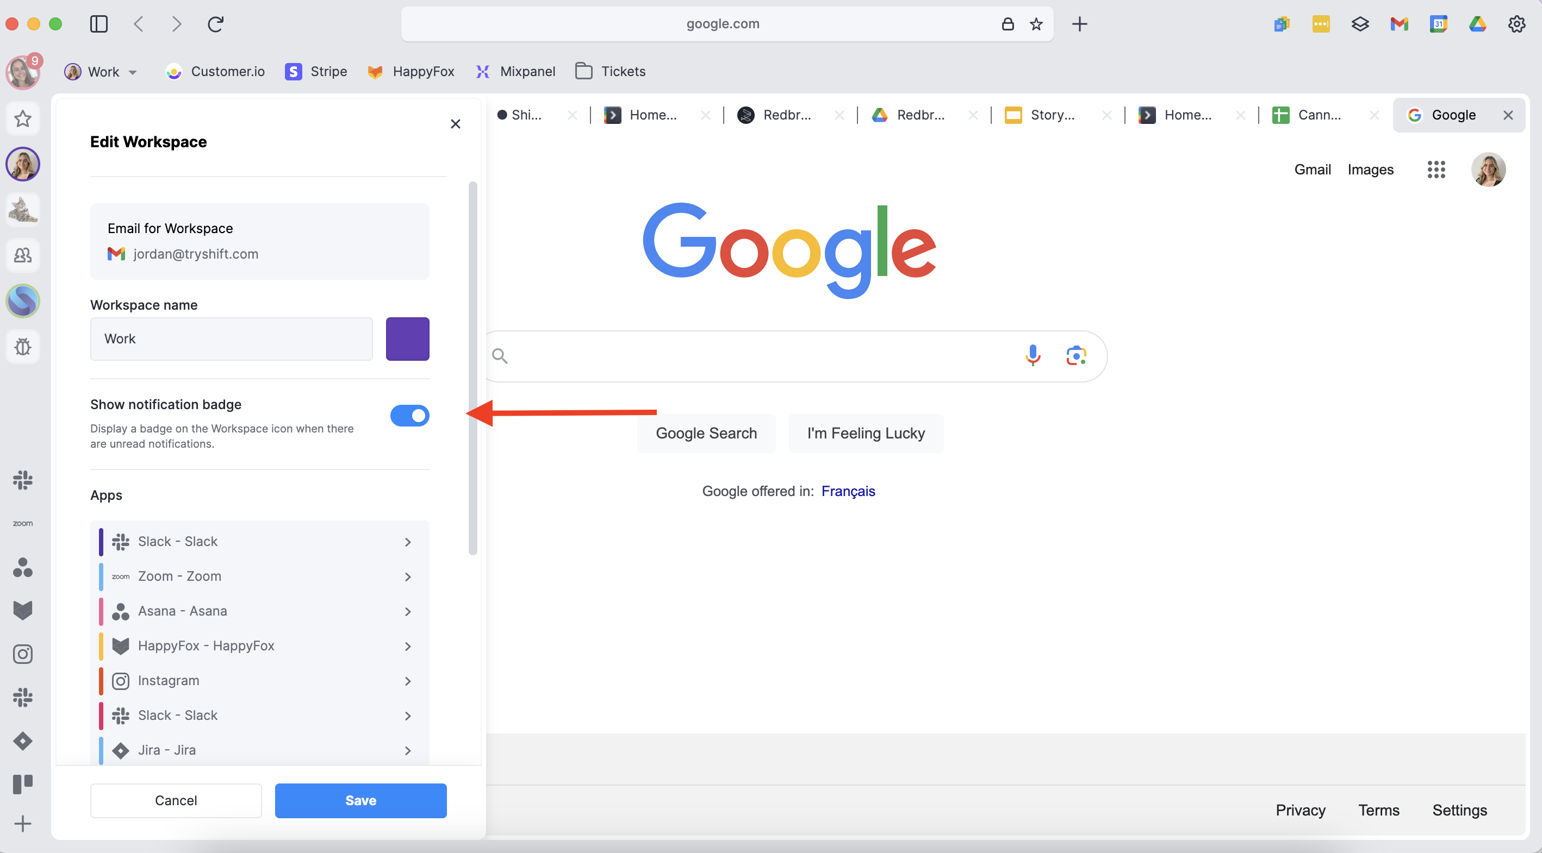Disable the Show notification badge toggle
Screen dimensions: 1542x853
pos(409,415)
